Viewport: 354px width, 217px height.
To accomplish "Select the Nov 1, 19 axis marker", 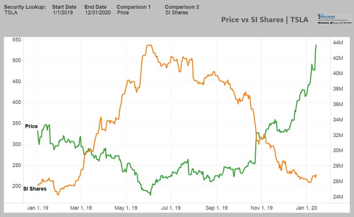I will [x=261, y=208].
